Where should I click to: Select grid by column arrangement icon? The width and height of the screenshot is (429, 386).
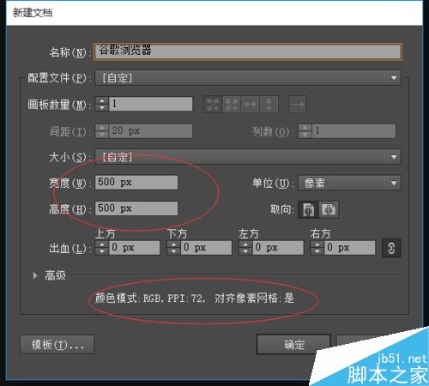(x=232, y=105)
